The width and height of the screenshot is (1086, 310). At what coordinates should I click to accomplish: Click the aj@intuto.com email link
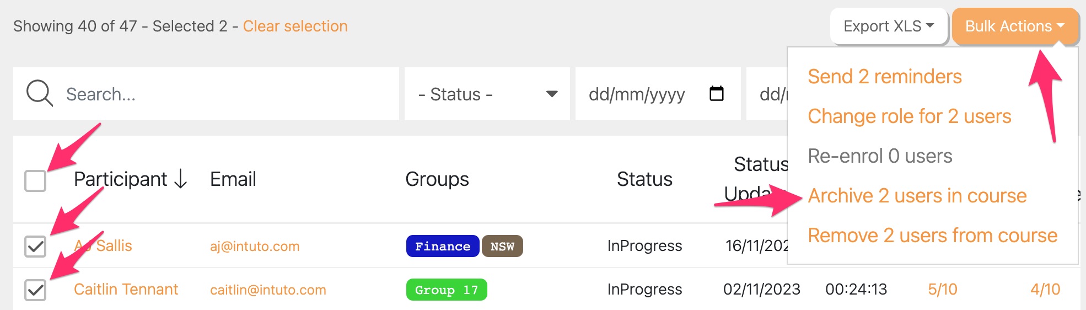click(255, 246)
